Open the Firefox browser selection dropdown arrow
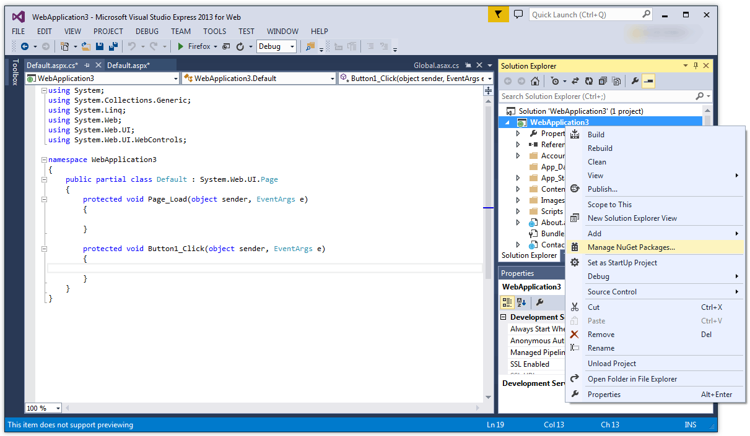 (216, 46)
